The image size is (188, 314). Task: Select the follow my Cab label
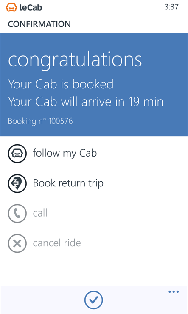65,154
